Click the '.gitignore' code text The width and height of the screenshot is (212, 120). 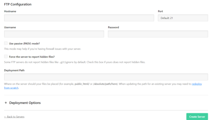[x=66, y=62]
